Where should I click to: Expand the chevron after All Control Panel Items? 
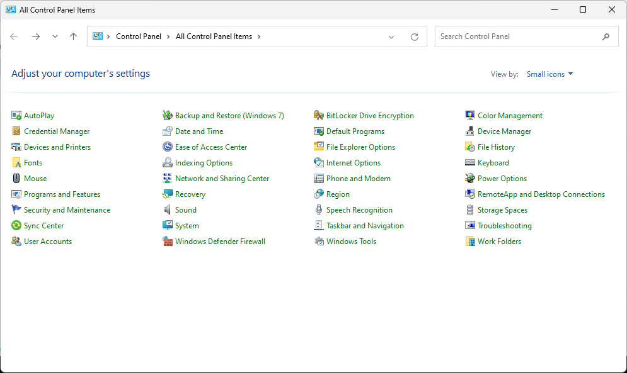click(259, 36)
